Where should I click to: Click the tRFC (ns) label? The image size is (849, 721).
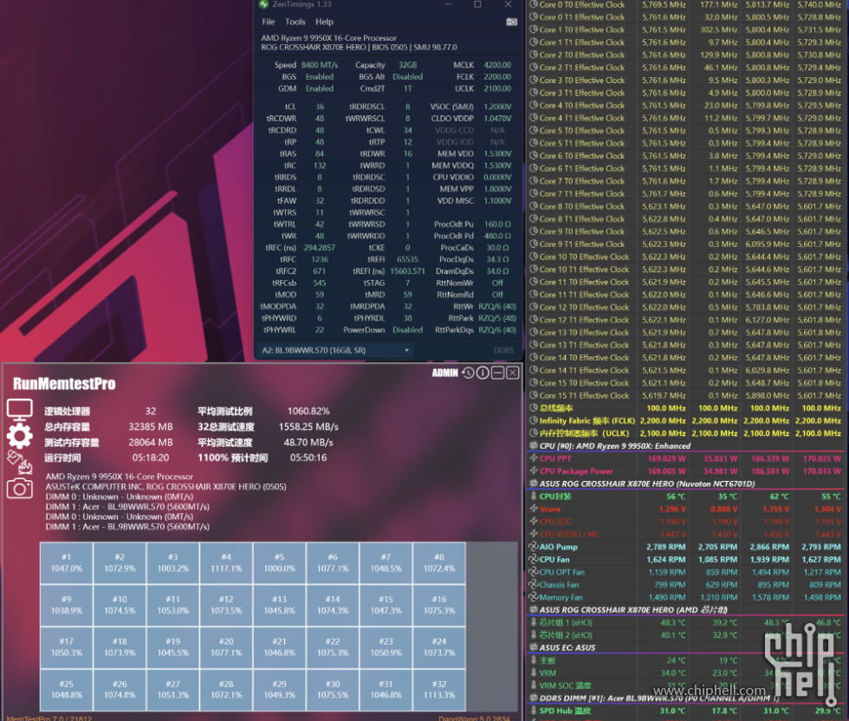(281, 248)
